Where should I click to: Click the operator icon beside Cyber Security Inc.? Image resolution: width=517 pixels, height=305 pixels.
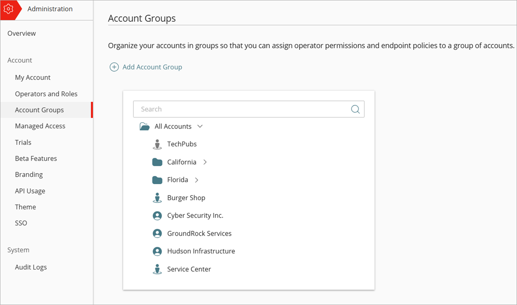coord(157,215)
